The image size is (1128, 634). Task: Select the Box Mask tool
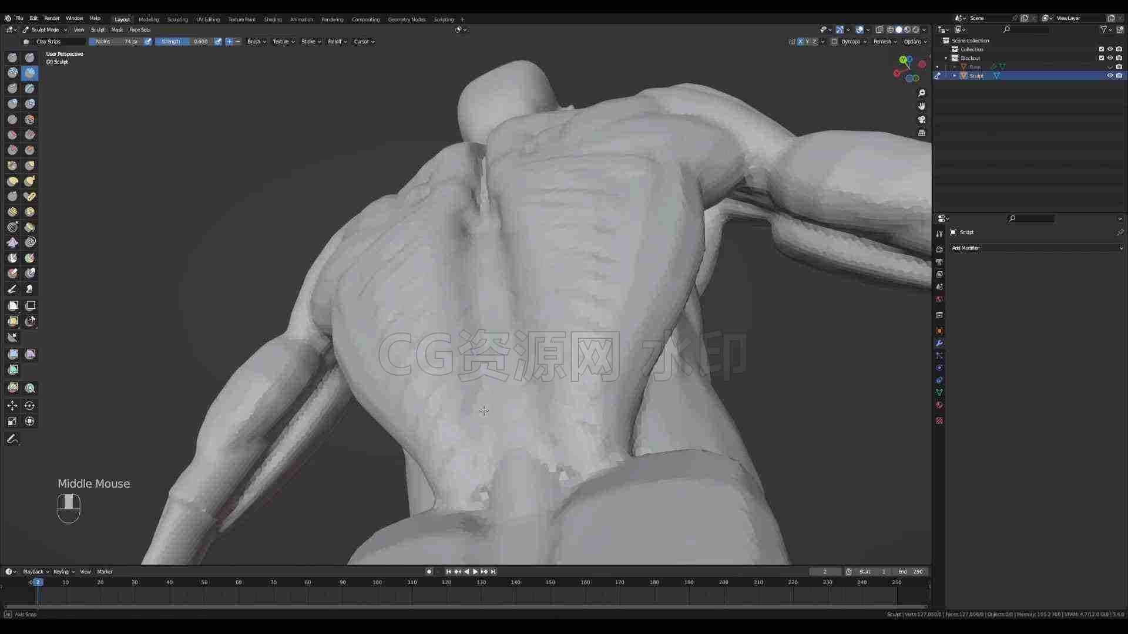coord(12,306)
